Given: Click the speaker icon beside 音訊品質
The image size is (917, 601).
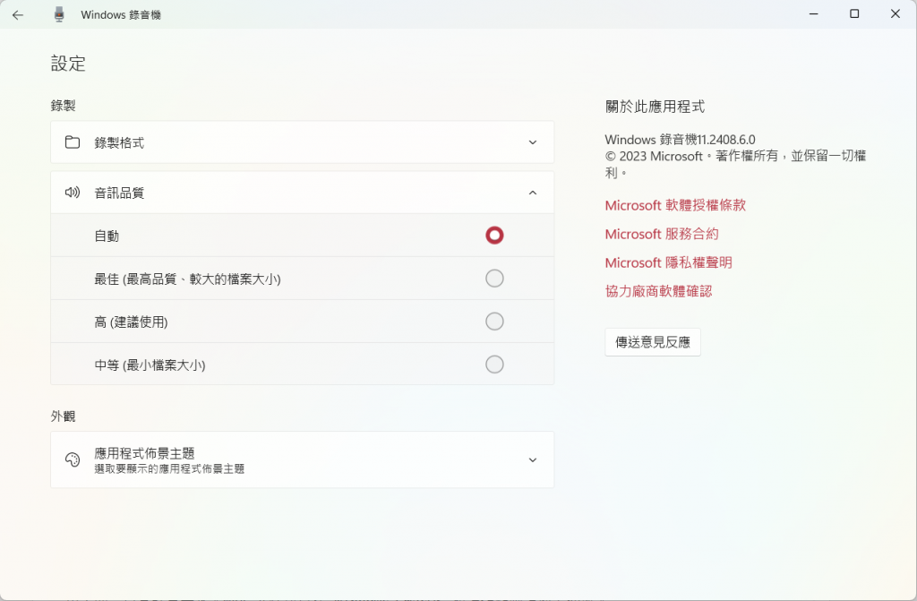Looking at the screenshot, I should (73, 193).
